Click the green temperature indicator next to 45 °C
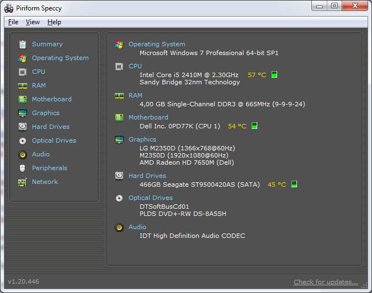Screen dimensions: 372x293 tap(294, 184)
